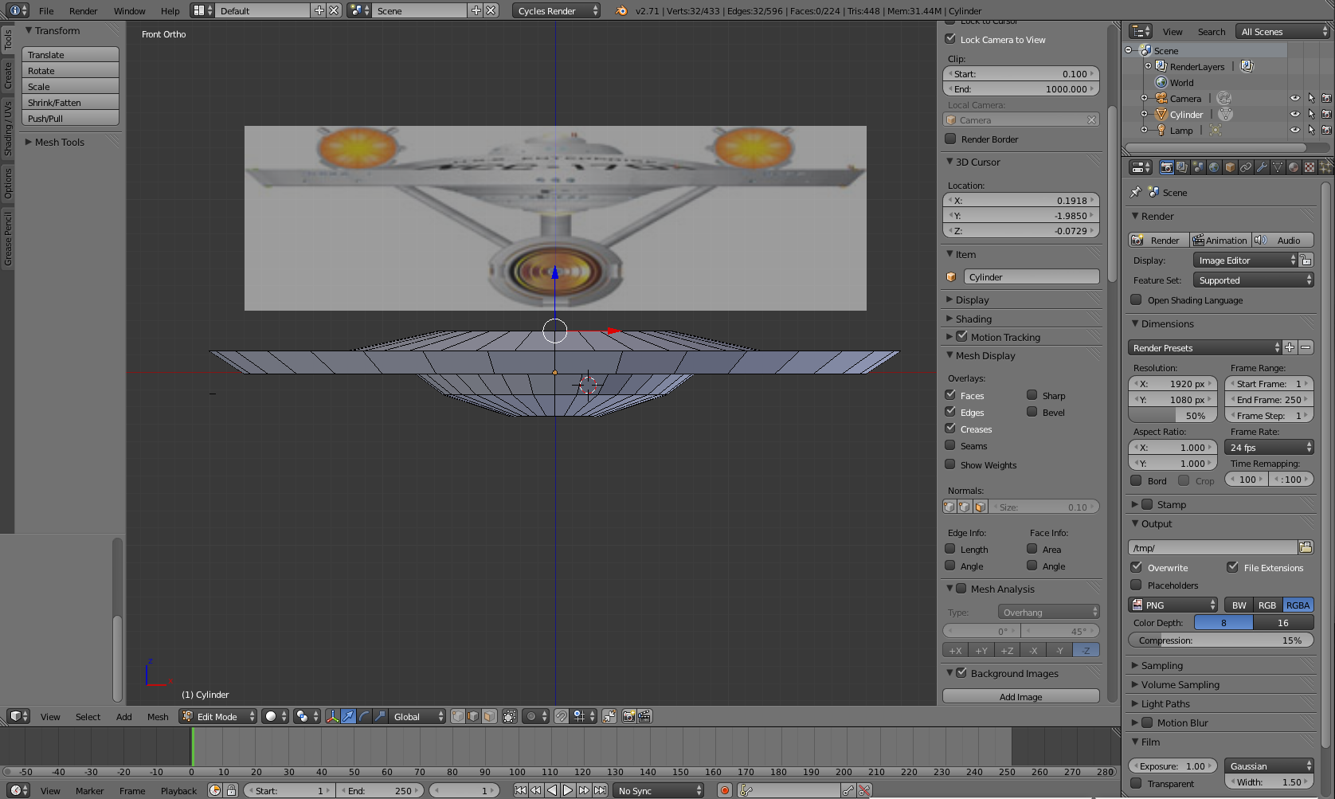The width and height of the screenshot is (1335, 799).
Task: Click OpenGL render active viewport camera icon
Action: click(629, 716)
